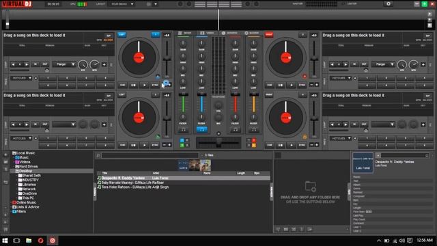
Task: Open Opera browser from the taskbar
Action: 41,241
